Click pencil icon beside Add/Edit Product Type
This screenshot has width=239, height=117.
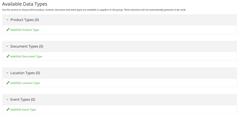point(8,30)
